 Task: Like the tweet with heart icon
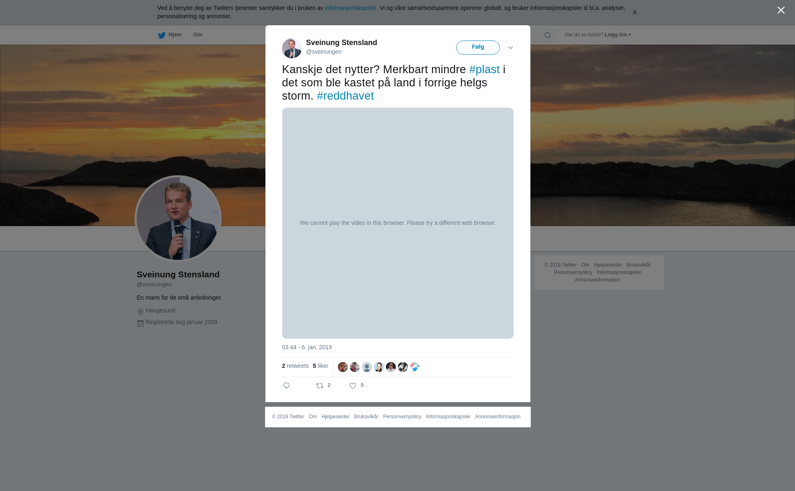[x=353, y=386]
